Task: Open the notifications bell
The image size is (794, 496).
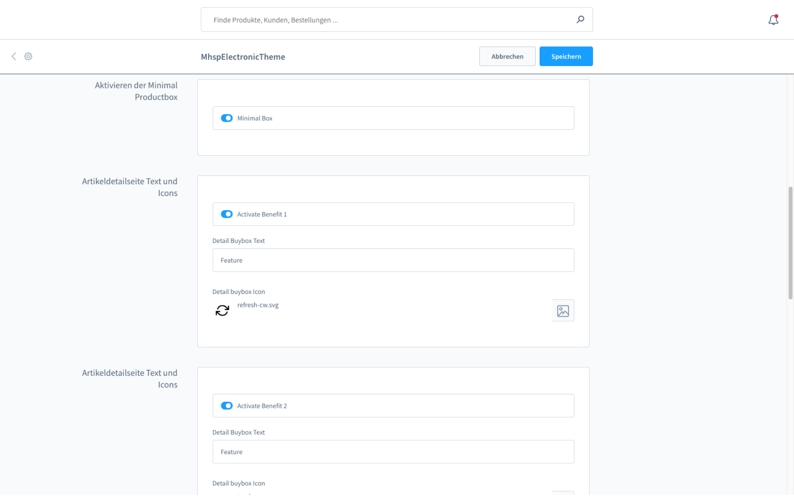Action: pyautogui.click(x=773, y=20)
